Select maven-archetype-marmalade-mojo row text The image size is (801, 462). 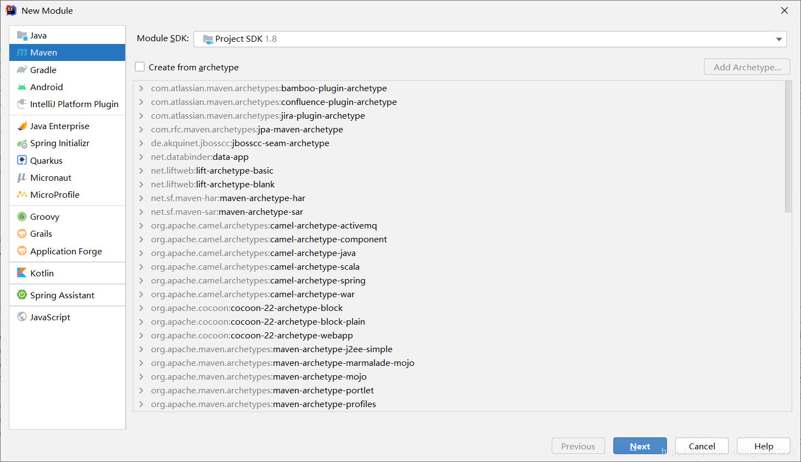click(283, 363)
